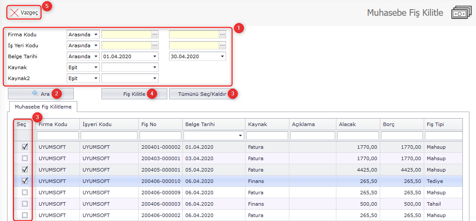The image size is (476, 221).
Task: Open lookup for second Firma Kodu field
Action: point(222,34)
